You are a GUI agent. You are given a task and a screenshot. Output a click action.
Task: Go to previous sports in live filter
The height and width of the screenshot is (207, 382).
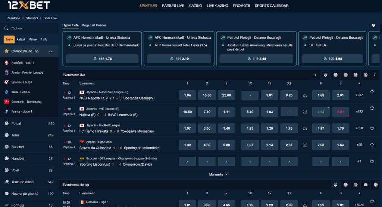[x=316, y=75]
